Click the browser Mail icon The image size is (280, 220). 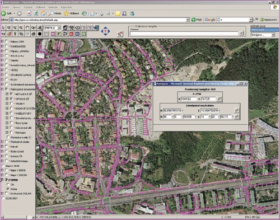pyautogui.click(x=92, y=13)
